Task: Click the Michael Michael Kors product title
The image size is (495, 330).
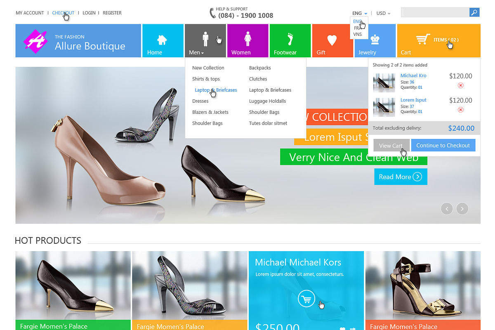Action: (x=298, y=262)
